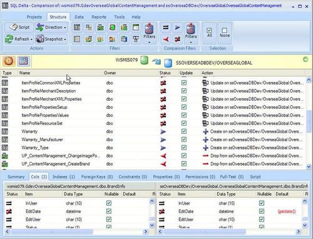This screenshot has width=313, height=239.
Task: Uncheck Update for ItemProfileResourceSet
Action: pos(184,123)
